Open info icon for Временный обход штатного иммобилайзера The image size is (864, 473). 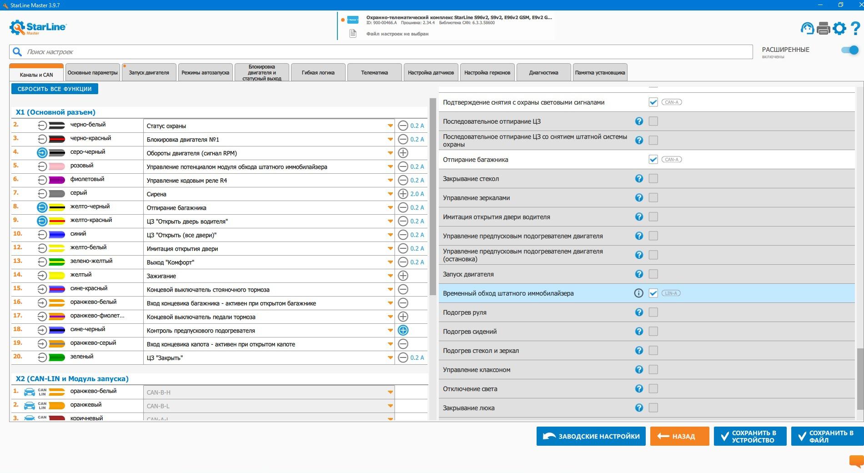pyautogui.click(x=639, y=293)
